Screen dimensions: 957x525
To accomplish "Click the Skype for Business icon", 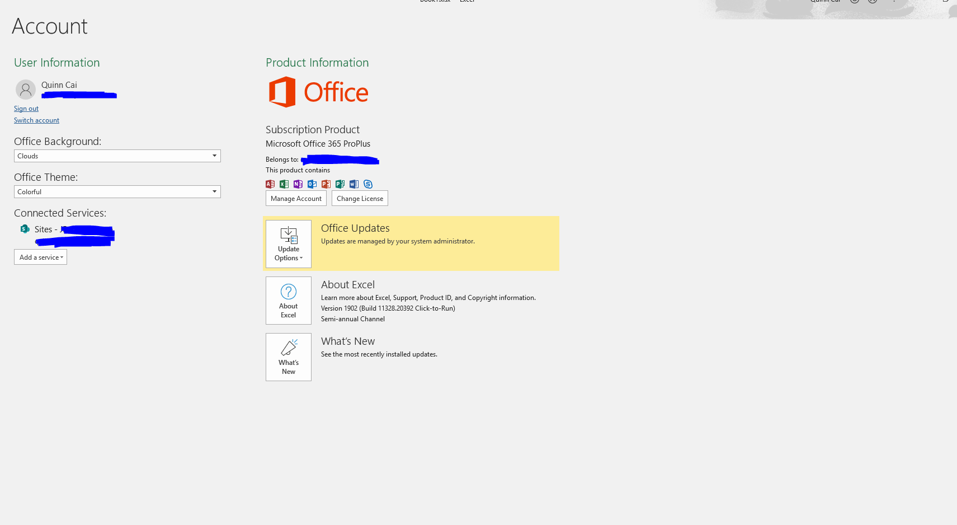I will tap(368, 184).
